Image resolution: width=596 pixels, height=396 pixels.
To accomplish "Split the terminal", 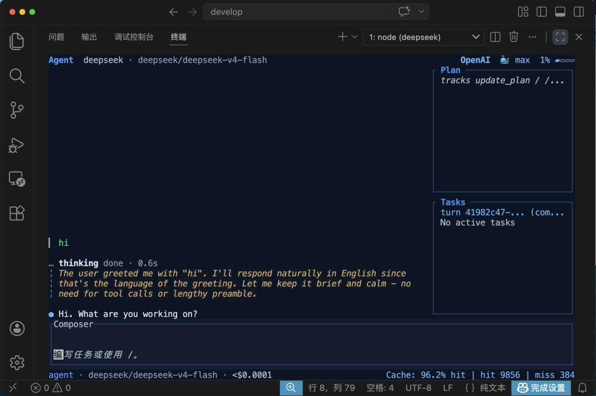I will click(495, 37).
